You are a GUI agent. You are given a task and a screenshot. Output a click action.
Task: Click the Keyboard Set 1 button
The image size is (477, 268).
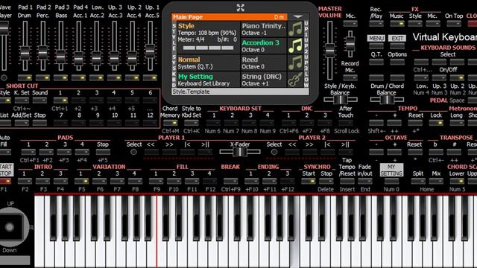tap(213, 123)
